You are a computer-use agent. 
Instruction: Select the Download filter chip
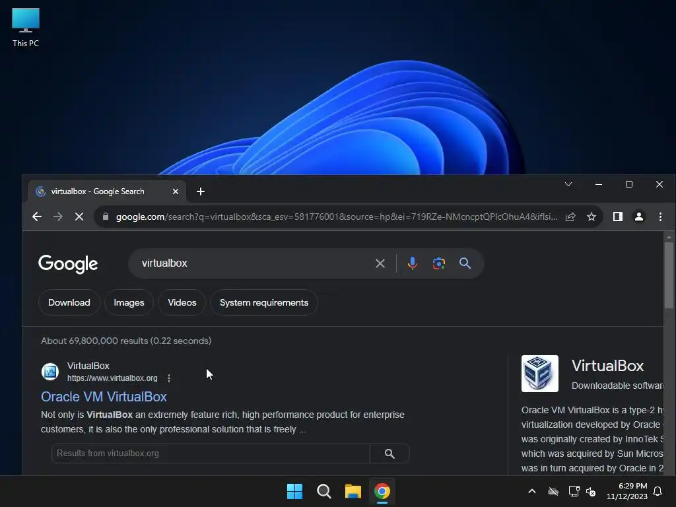pyautogui.click(x=69, y=302)
